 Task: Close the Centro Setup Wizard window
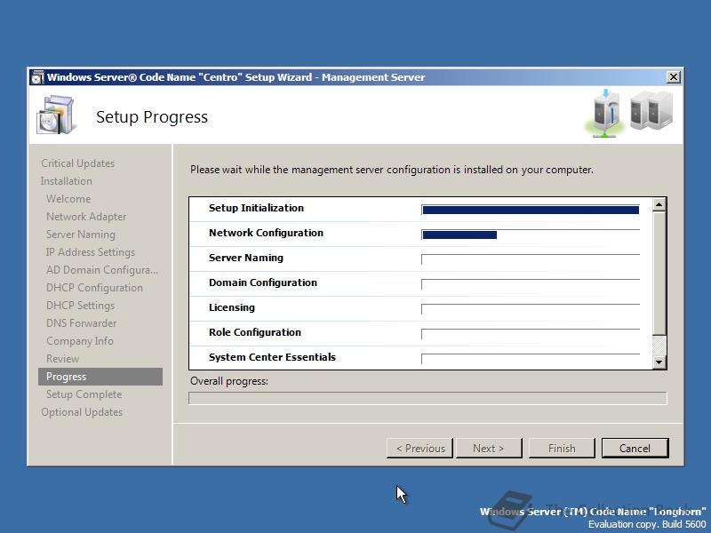(674, 77)
